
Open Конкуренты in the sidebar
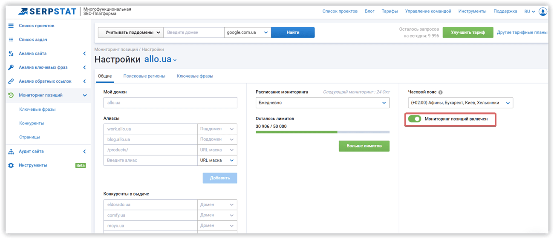click(x=32, y=124)
